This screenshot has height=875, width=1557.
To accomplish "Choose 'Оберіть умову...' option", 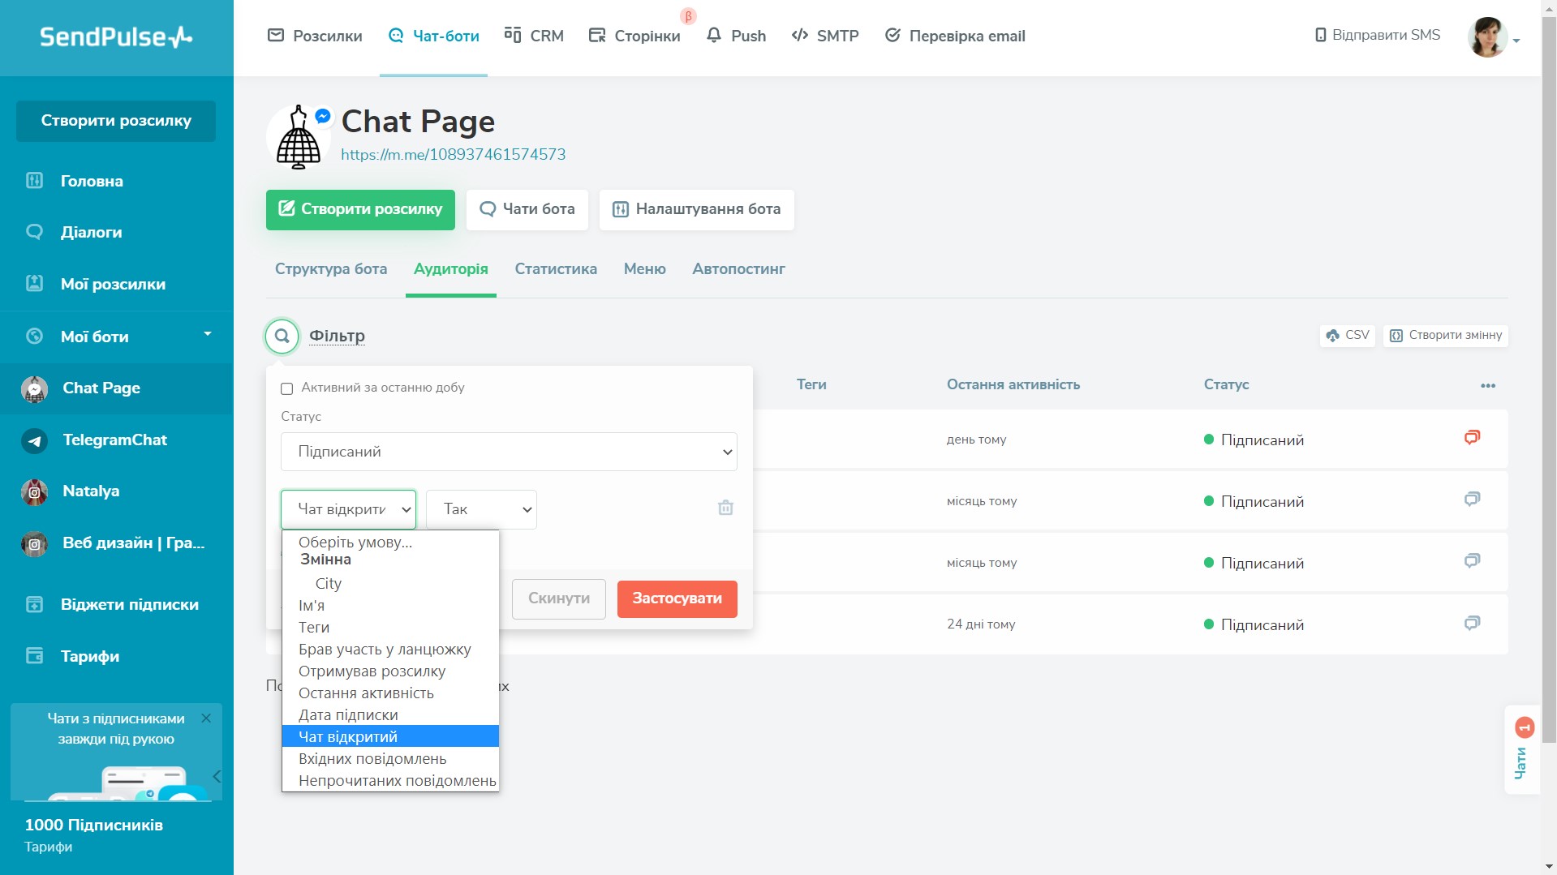I will point(390,542).
